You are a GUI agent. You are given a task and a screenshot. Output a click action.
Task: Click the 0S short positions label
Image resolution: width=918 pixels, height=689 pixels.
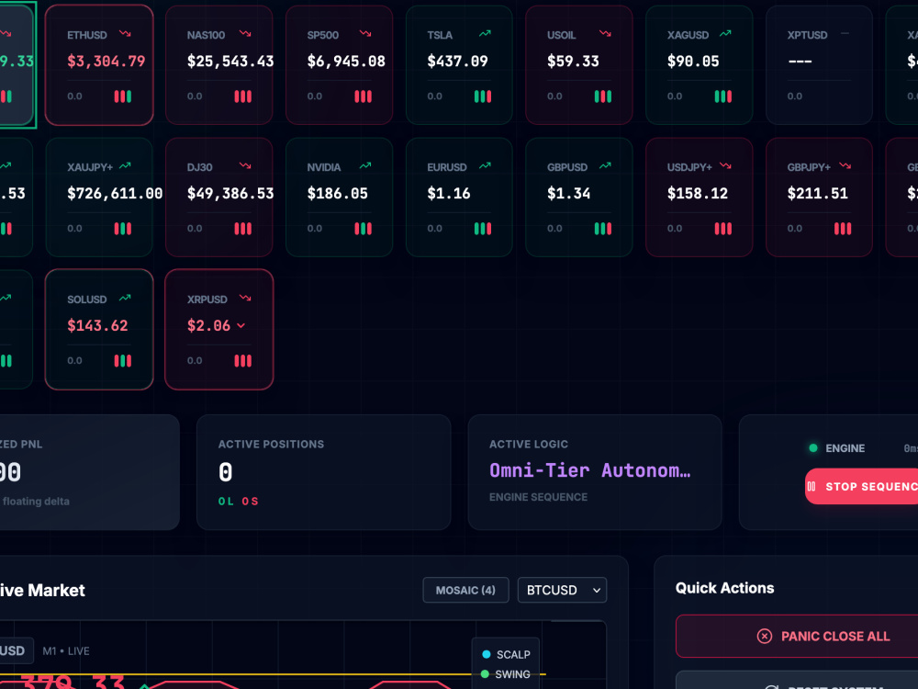pyautogui.click(x=250, y=502)
